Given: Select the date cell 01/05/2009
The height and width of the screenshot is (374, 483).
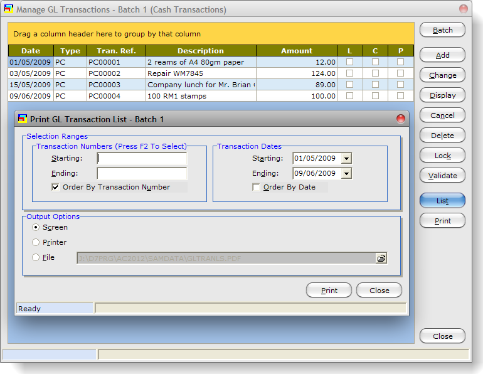Looking at the screenshot, I should point(31,62).
